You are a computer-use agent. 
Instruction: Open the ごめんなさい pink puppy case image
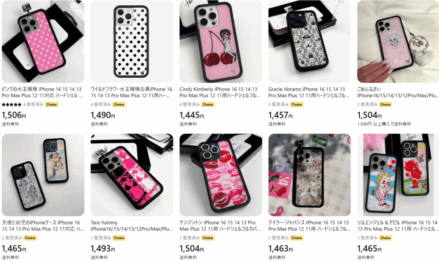398,42
